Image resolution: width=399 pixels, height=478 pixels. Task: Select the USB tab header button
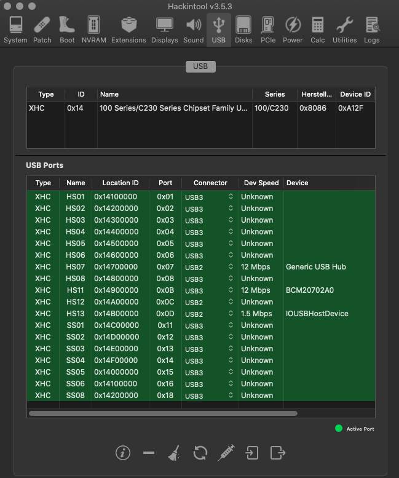point(200,66)
